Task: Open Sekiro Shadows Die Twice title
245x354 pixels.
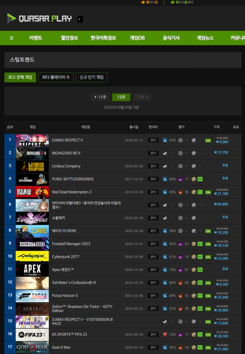Action: point(82,309)
